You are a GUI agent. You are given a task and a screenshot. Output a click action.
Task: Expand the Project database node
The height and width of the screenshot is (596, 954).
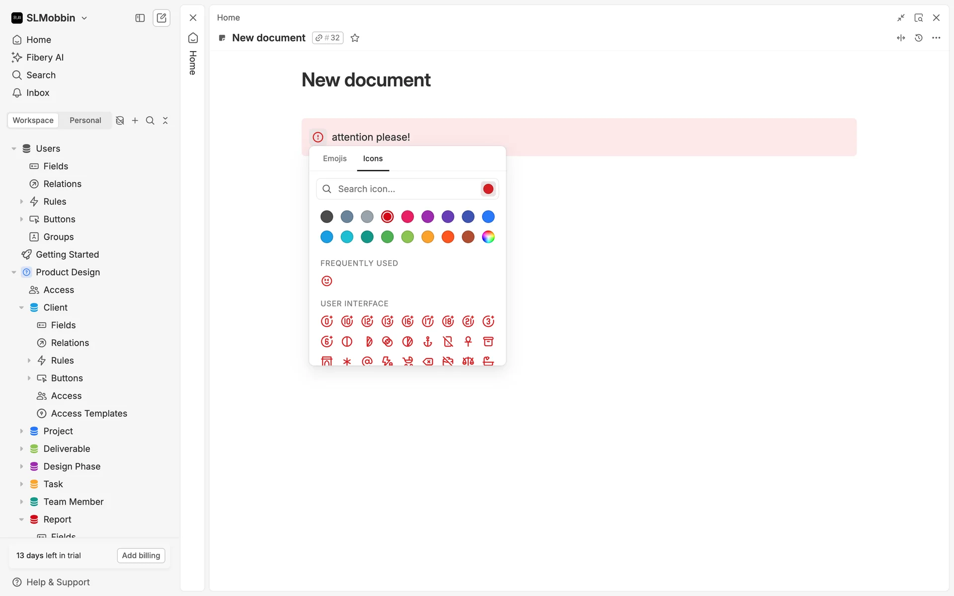click(x=21, y=431)
